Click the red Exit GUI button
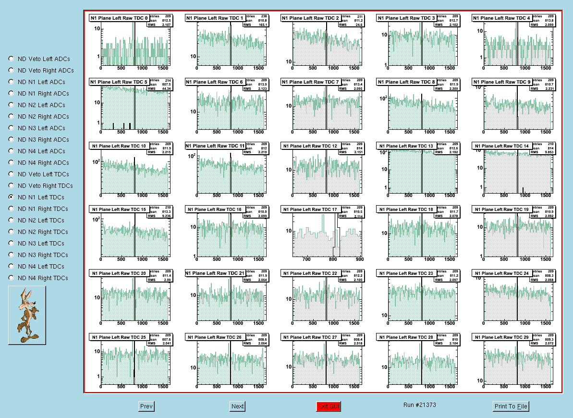This screenshot has width=573, height=418. click(x=329, y=406)
